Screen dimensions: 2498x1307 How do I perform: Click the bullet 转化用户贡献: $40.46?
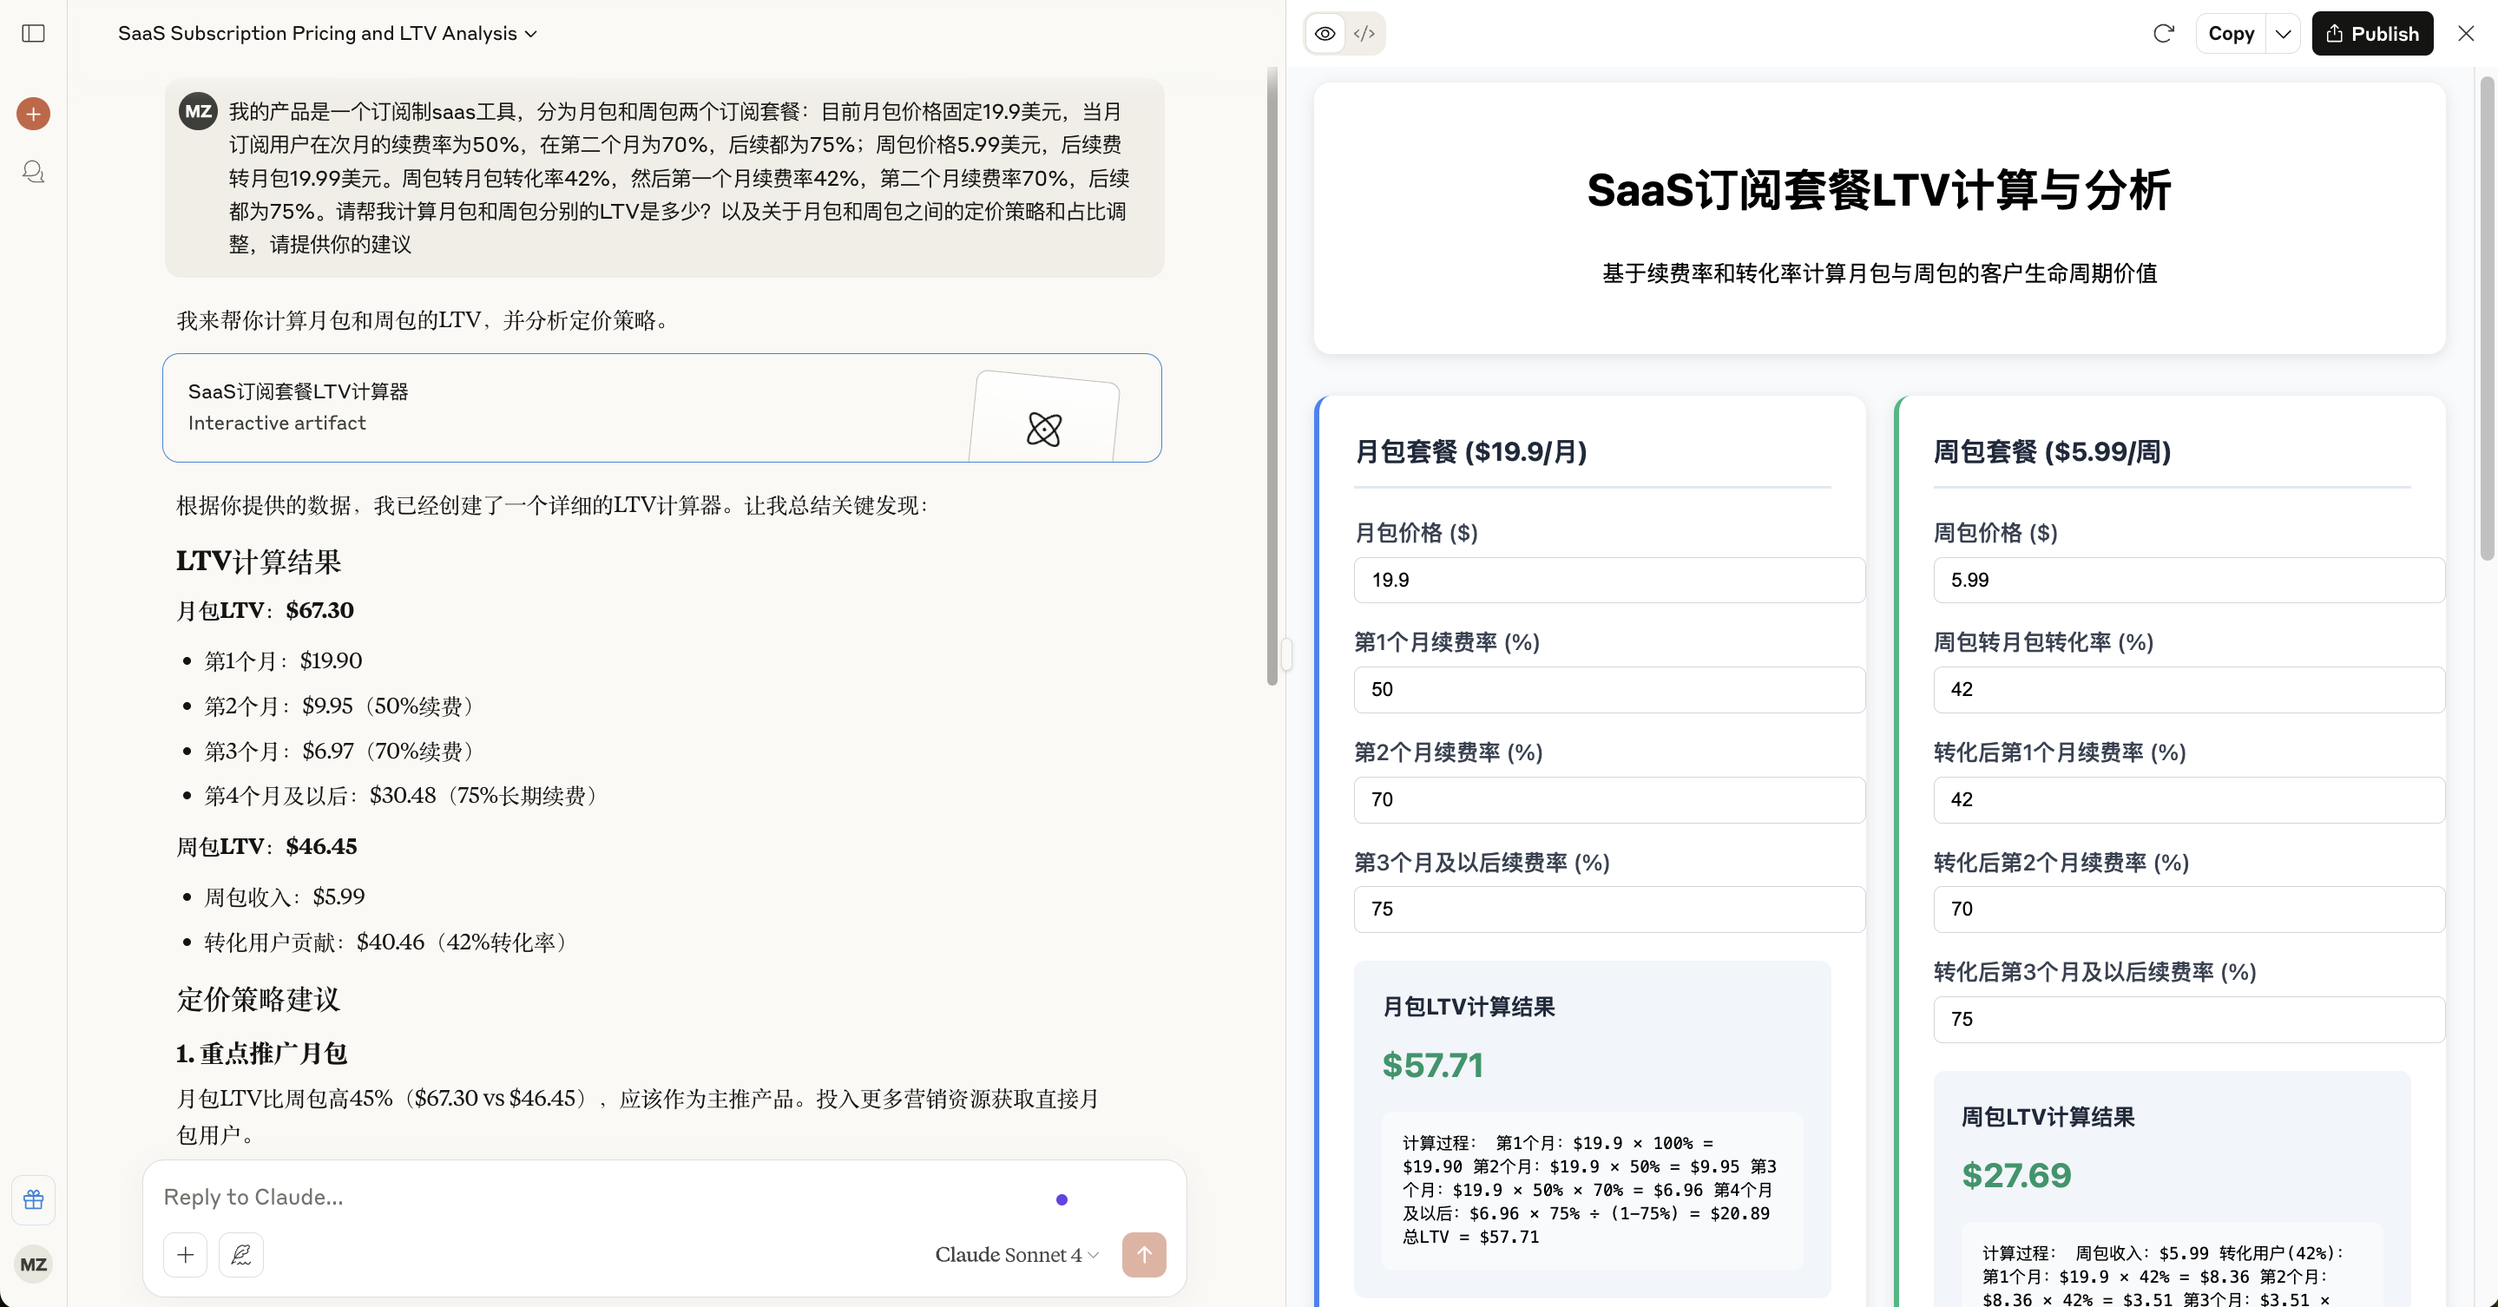click(x=389, y=942)
